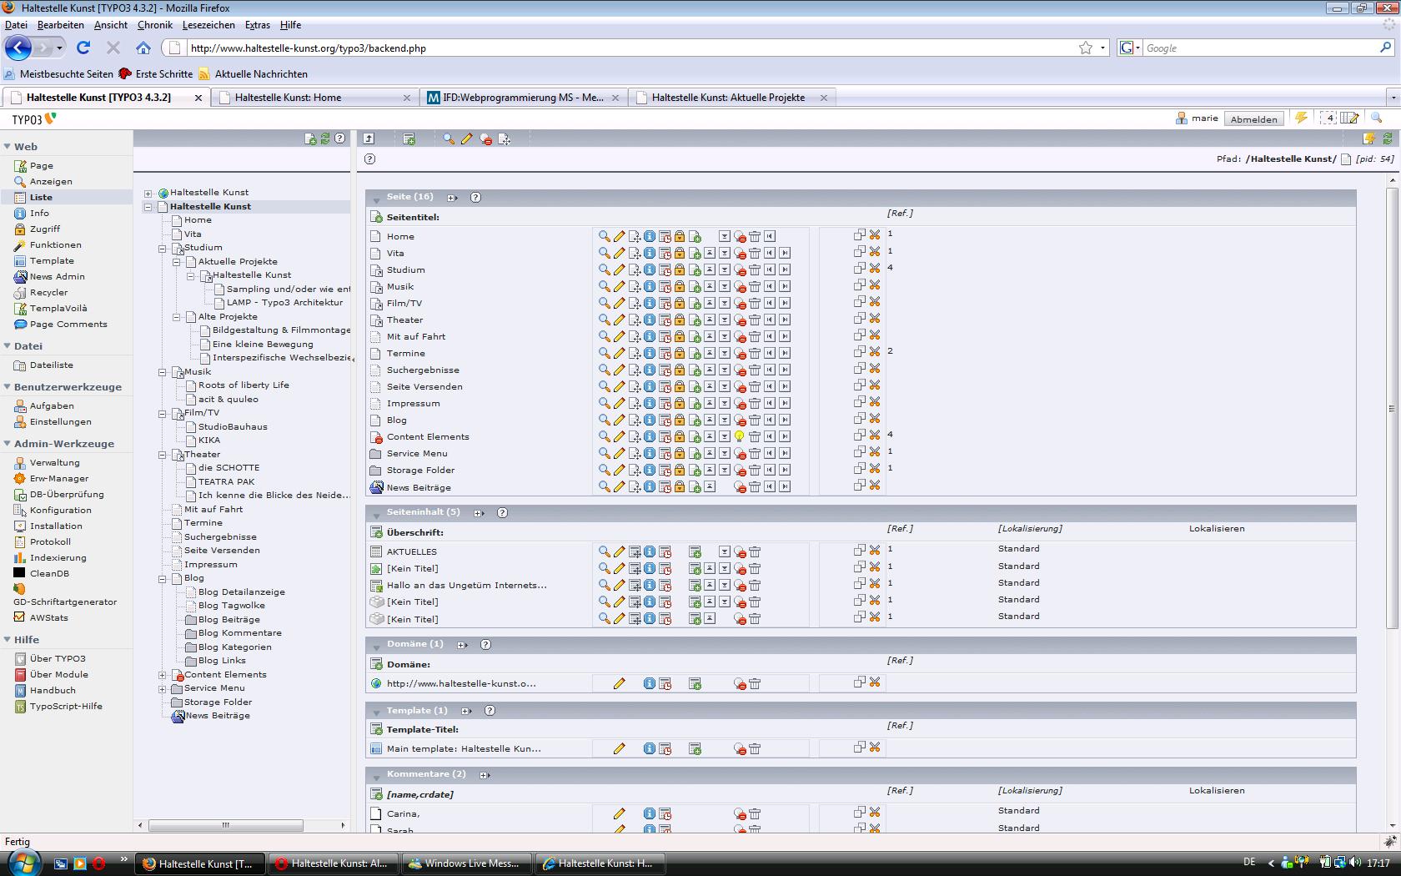The height and width of the screenshot is (876, 1401).
Task: Open info icon for Theater page
Action: coord(649,320)
